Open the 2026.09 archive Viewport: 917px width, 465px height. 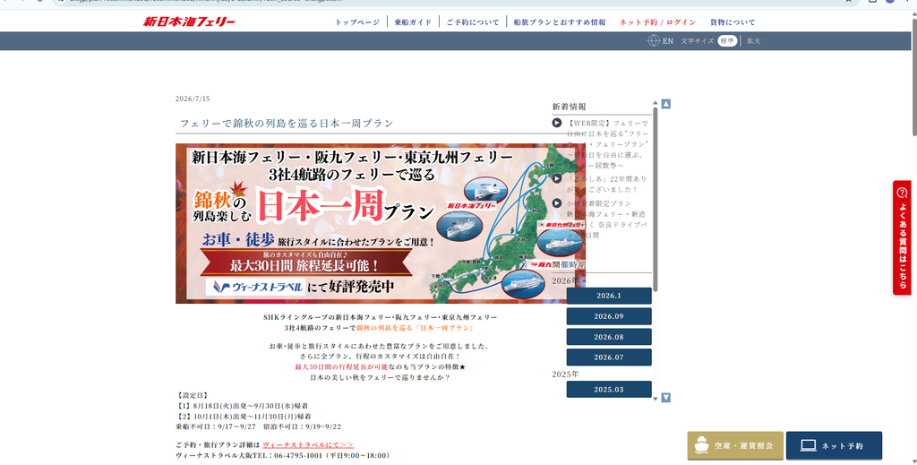(609, 316)
